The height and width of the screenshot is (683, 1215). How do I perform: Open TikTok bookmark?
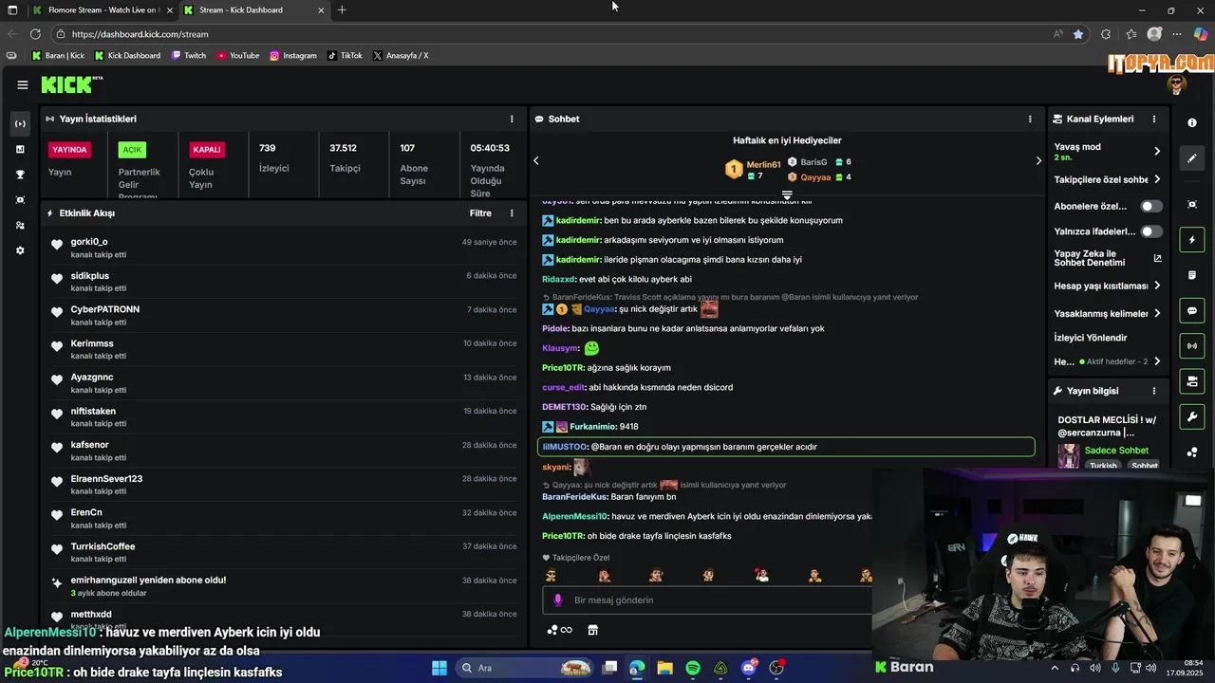click(x=345, y=56)
